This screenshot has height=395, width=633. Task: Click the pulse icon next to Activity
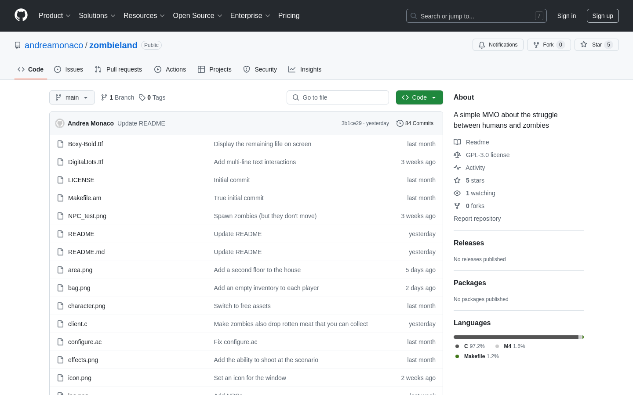457,168
